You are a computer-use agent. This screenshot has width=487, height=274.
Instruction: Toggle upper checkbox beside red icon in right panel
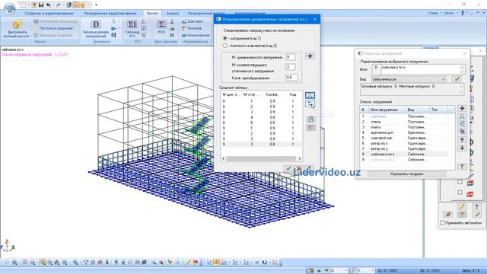coord(460,182)
